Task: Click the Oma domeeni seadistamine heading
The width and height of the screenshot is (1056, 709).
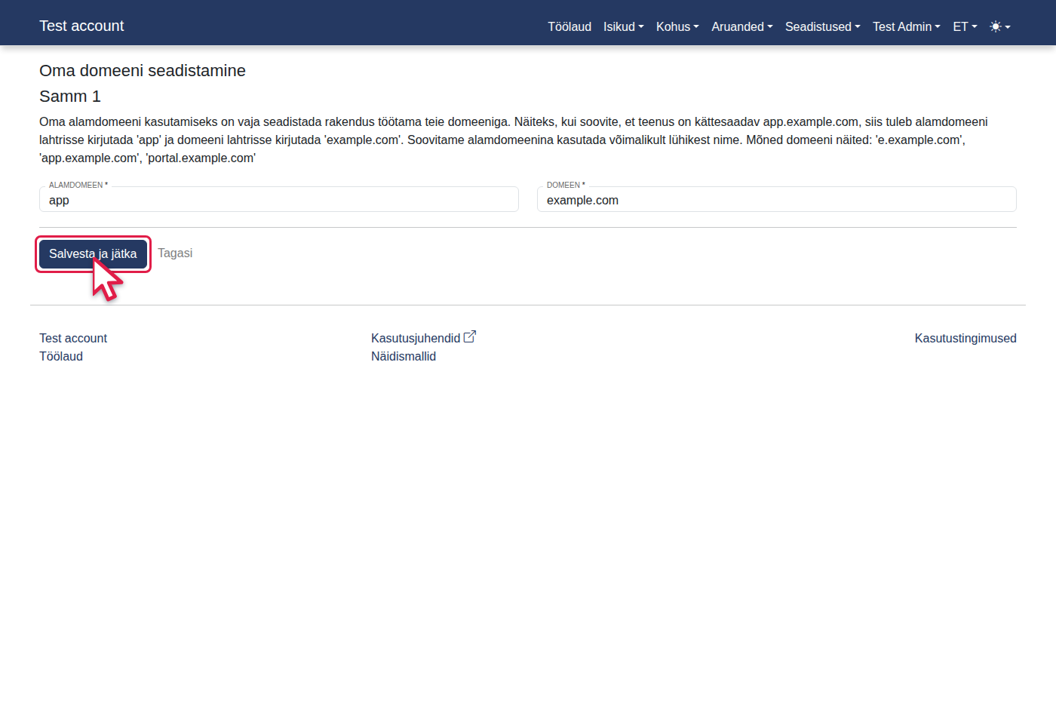Action: tap(143, 71)
